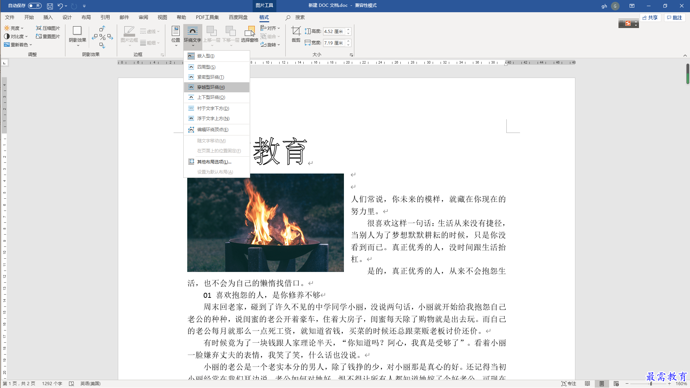Nudge shadow down arrow icon
The height and width of the screenshot is (388, 690).
coord(102,45)
